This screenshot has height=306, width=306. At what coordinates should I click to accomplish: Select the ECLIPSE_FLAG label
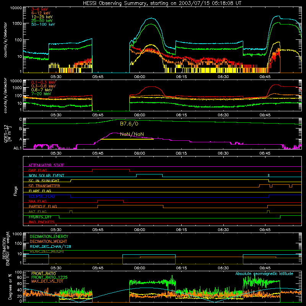[x=42, y=196]
